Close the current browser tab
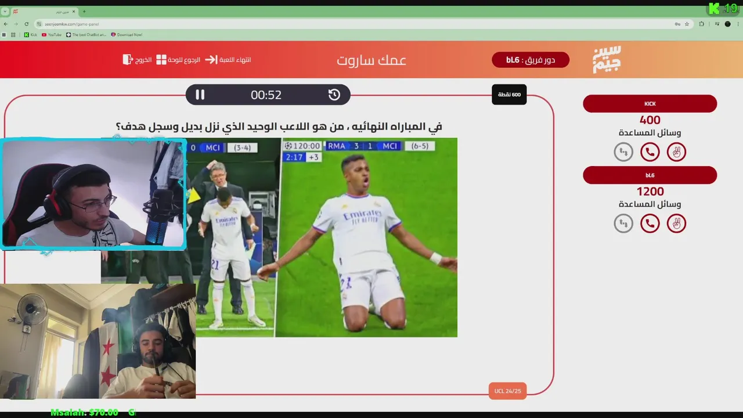The width and height of the screenshot is (743, 418). coord(74,12)
